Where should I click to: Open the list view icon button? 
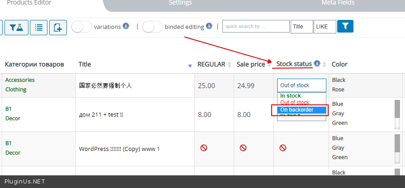[x=39, y=27]
